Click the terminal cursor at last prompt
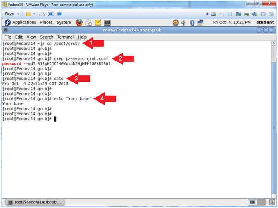 (55, 119)
